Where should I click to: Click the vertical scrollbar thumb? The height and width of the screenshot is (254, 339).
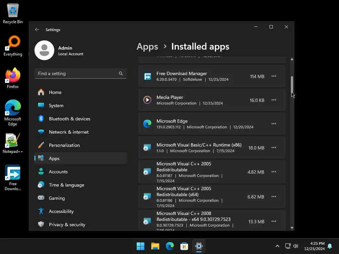click(292, 84)
